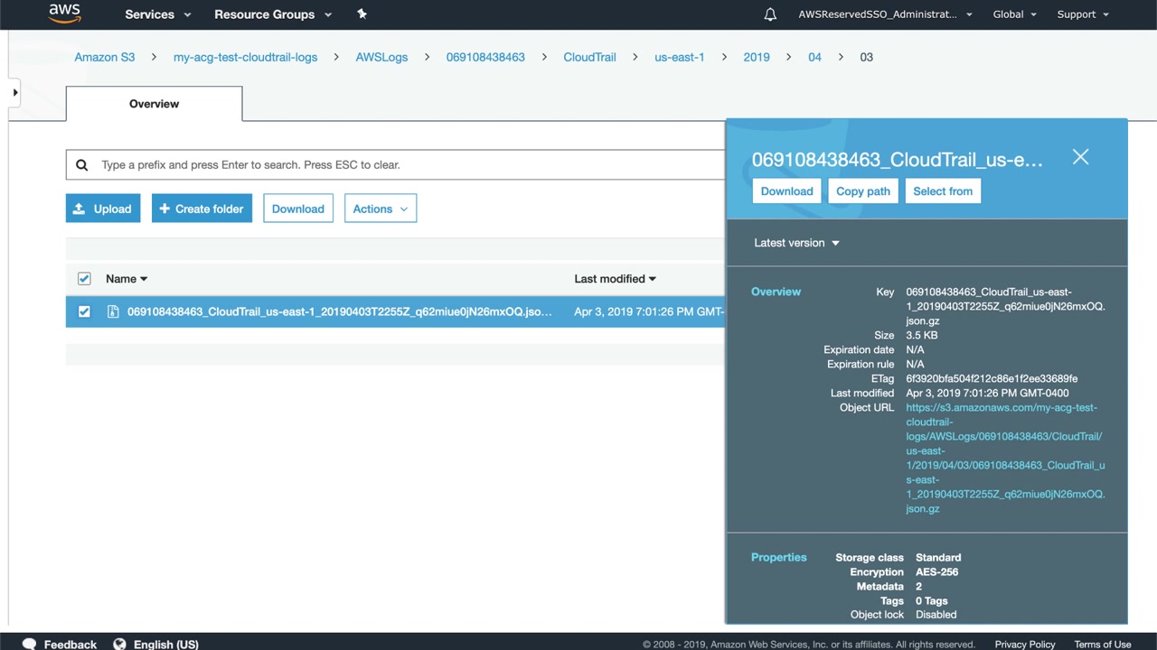Open the Latest version dropdown

point(797,243)
